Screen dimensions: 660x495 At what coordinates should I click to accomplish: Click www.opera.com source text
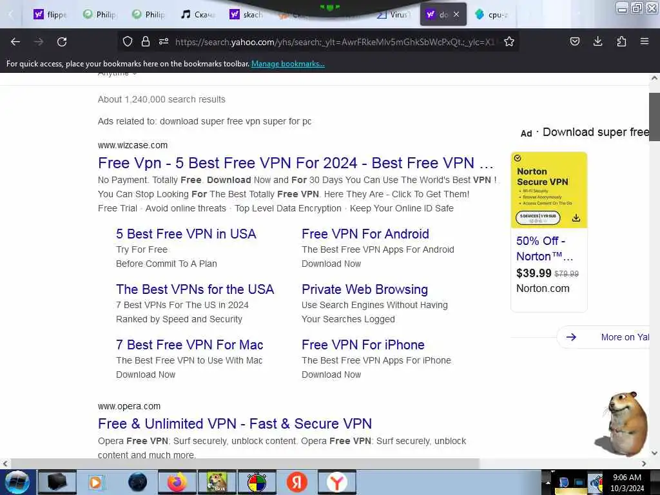pyautogui.click(x=129, y=406)
